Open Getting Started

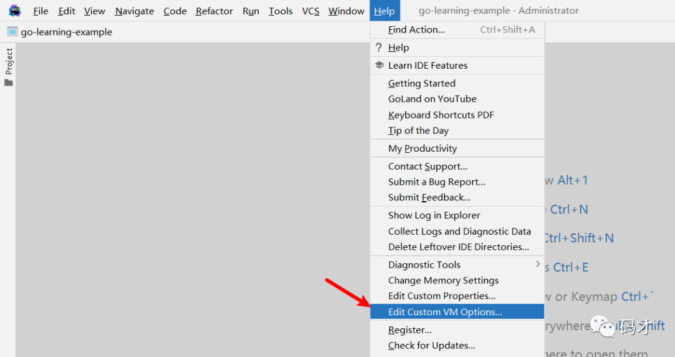pos(457,84)
